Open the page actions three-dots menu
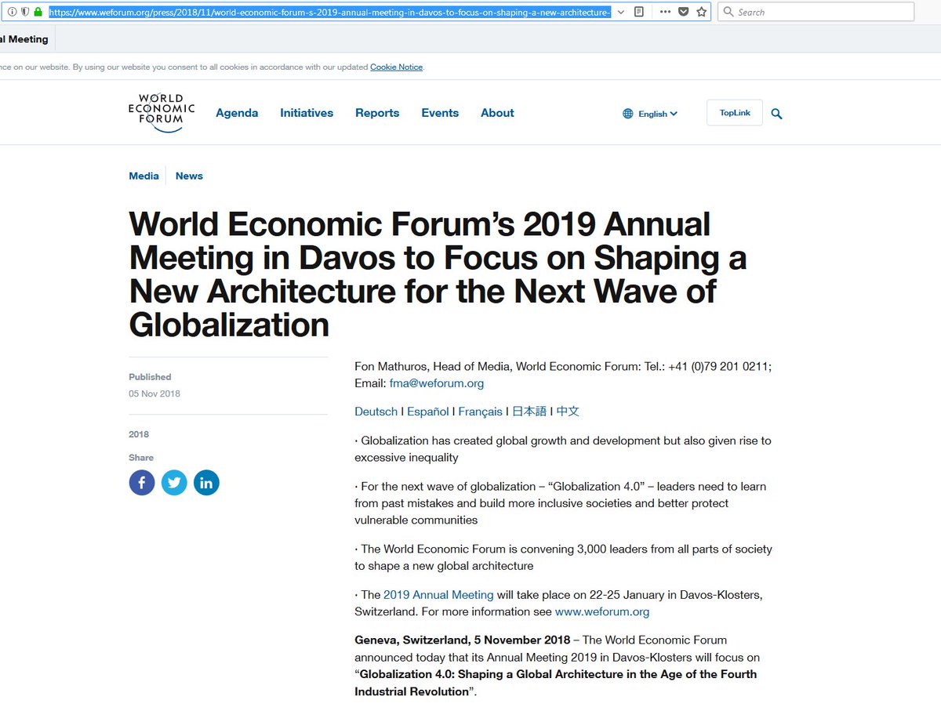The image size is (941, 711). (x=665, y=12)
